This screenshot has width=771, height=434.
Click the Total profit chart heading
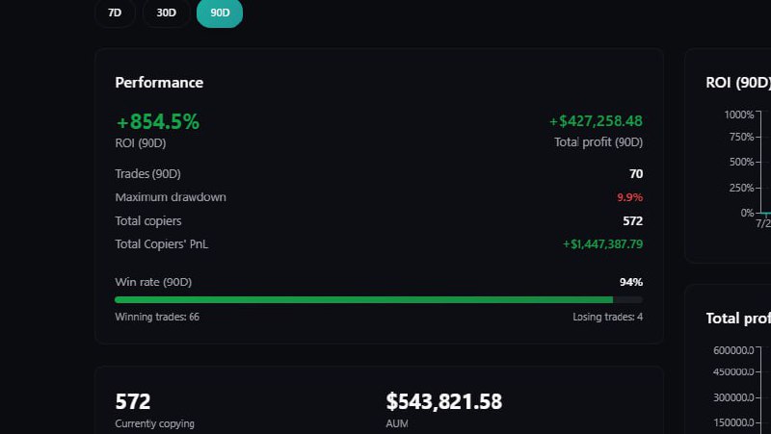pyautogui.click(x=738, y=319)
